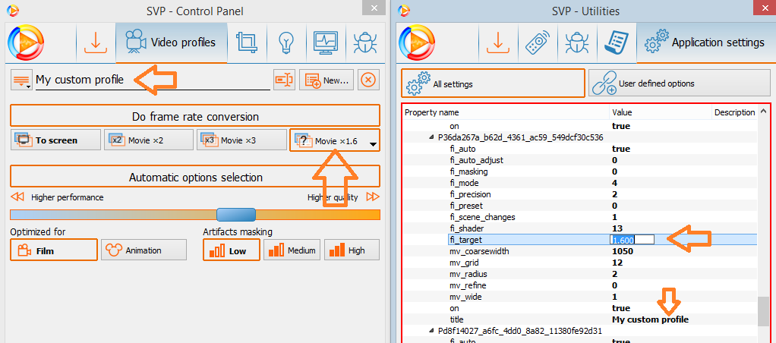
Task: Collapse the P36da267a profile tree node
Action: [431, 137]
